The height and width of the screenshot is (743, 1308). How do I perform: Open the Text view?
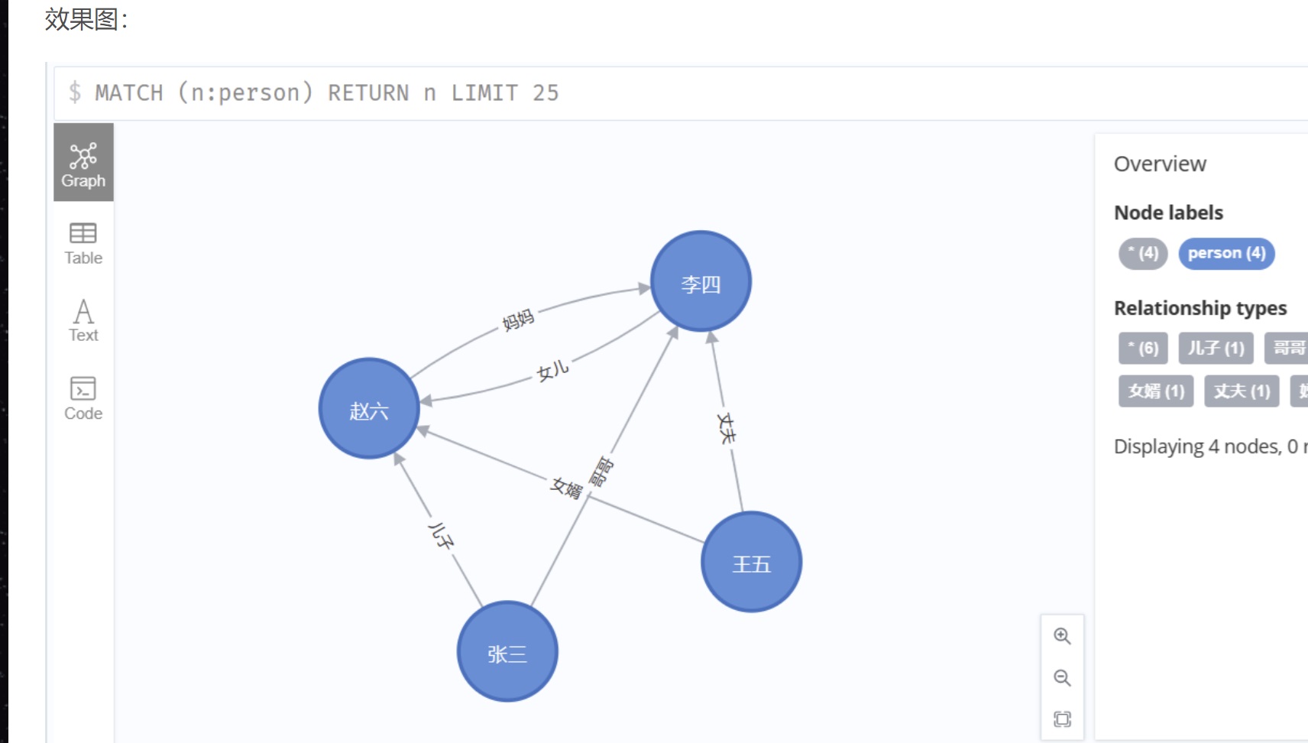pyautogui.click(x=83, y=321)
